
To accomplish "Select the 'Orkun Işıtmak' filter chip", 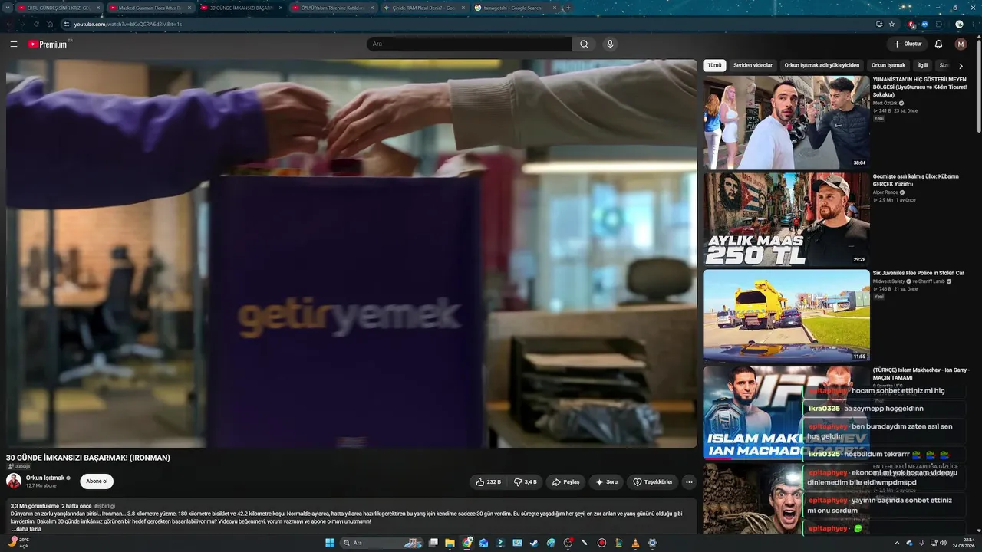I will 888,65.
